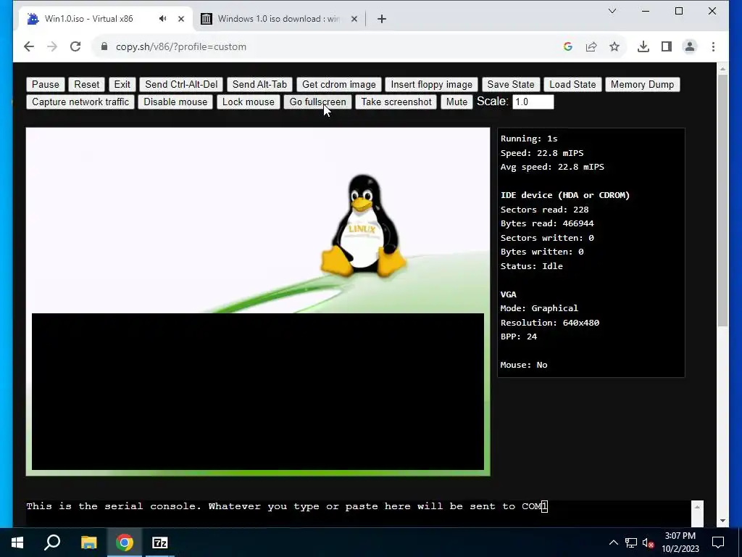
Task: Open the notification center icon
Action: tap(718, 542)
